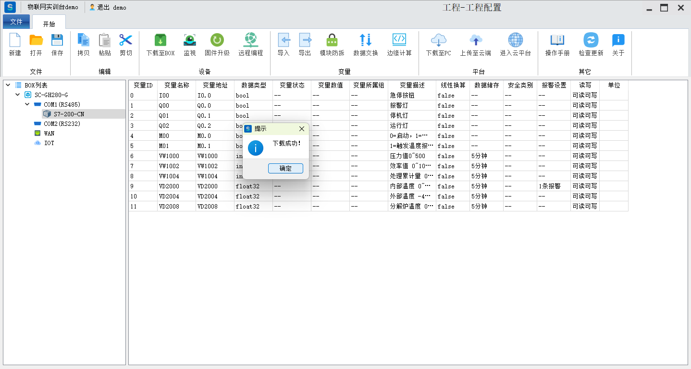Click the 下载至BOX download icon

click(160, 40)
